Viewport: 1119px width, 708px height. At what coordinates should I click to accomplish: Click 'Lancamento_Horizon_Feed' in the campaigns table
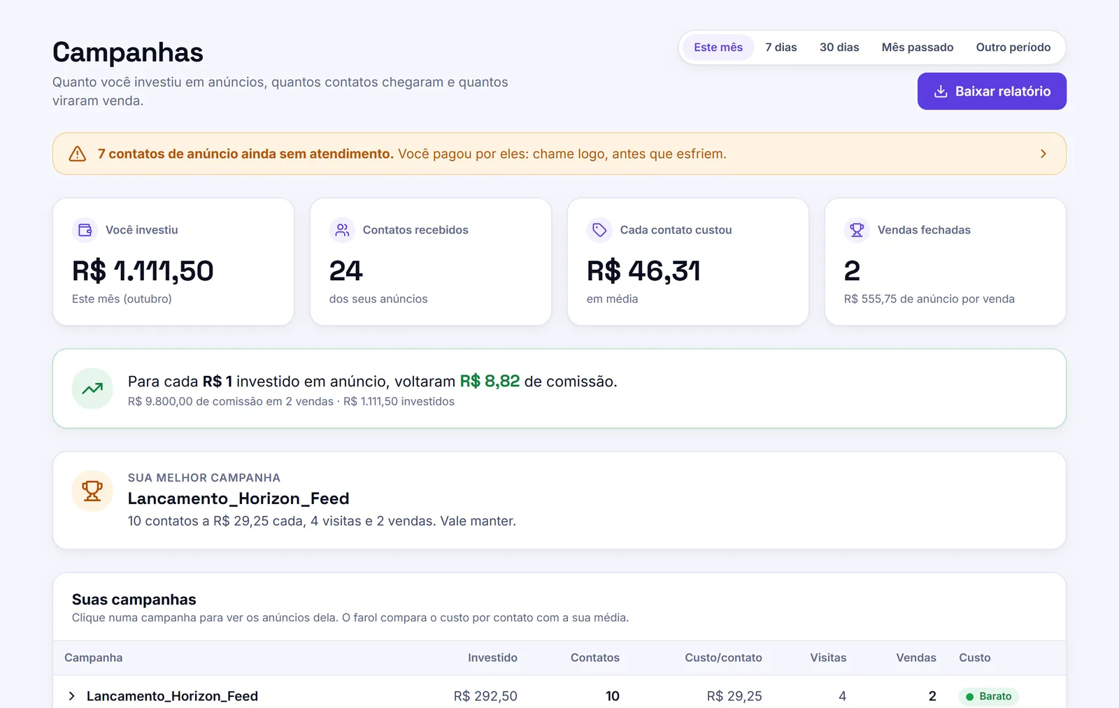click(x=172, y=696)
